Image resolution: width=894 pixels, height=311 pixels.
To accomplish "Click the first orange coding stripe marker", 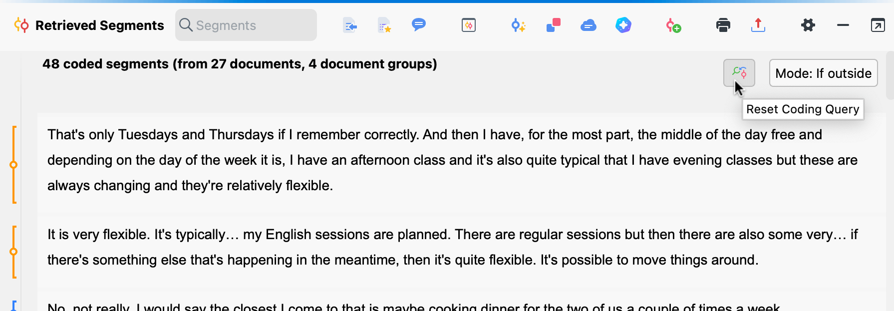I will pyautogui.click(x=14, y=165).
